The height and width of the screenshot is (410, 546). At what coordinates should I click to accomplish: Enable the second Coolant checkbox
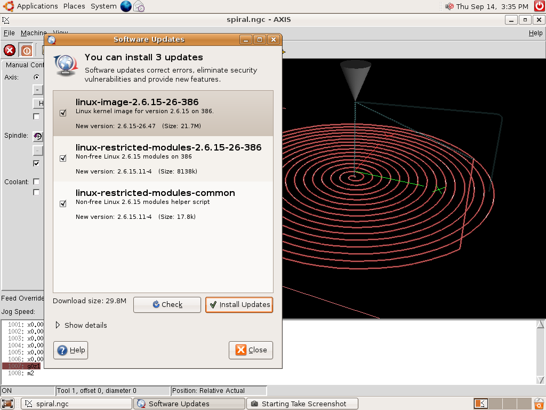pyautogui.click(x=36, y=192)
